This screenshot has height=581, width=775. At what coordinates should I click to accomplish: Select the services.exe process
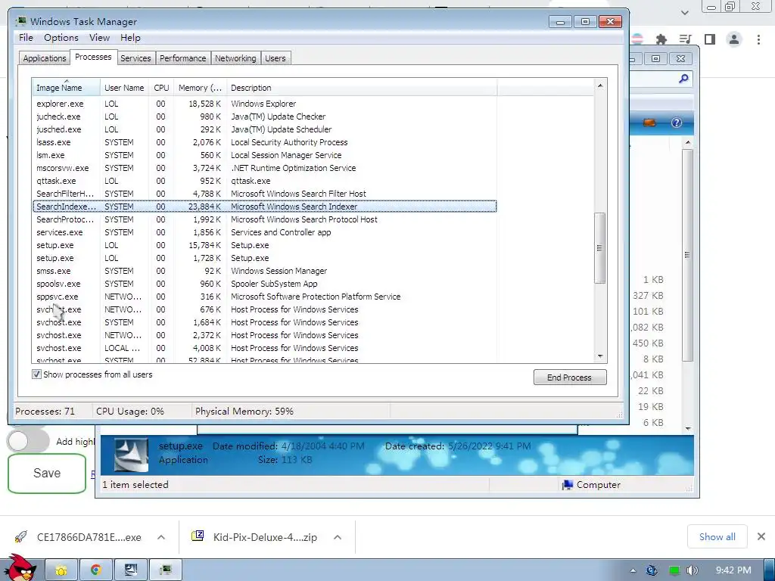click(x=264, y=232)
